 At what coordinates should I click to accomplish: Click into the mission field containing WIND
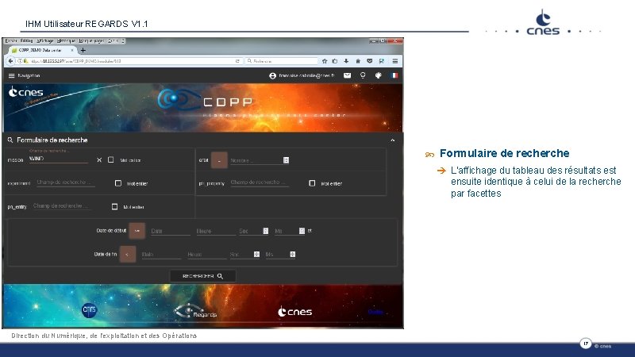point(59,159)
